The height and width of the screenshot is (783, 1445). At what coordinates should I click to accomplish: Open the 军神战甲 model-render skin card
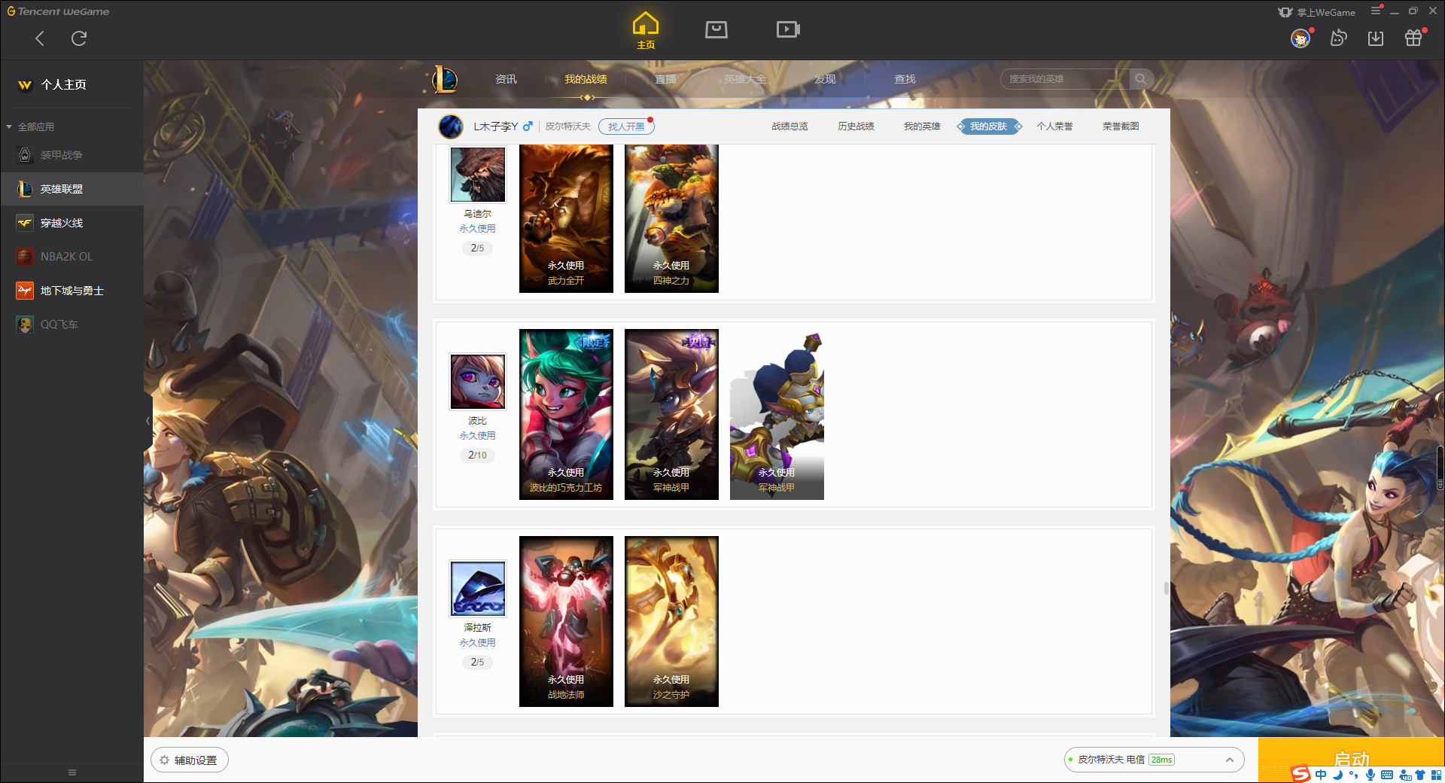[777, 414]
